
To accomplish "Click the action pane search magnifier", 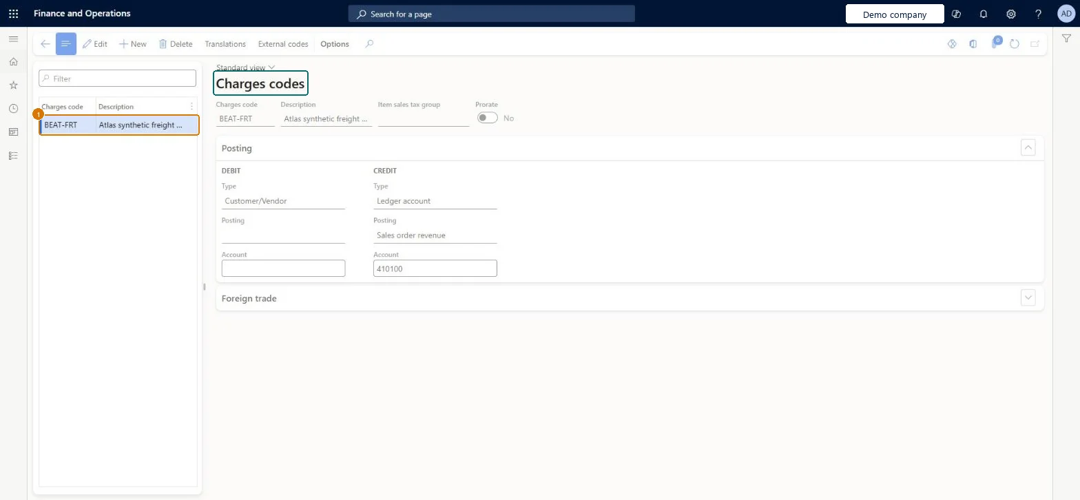I will (x=369, y=44).
